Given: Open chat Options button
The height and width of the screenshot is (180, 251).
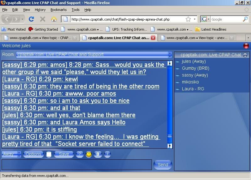Looking at the screenshot, I should pos(34,154).
